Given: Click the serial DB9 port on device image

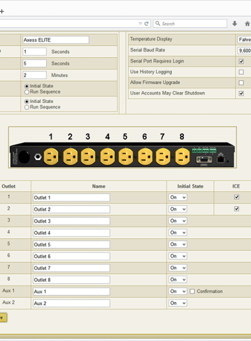Looking at the screenshot, I should click(x=204, y=160).
